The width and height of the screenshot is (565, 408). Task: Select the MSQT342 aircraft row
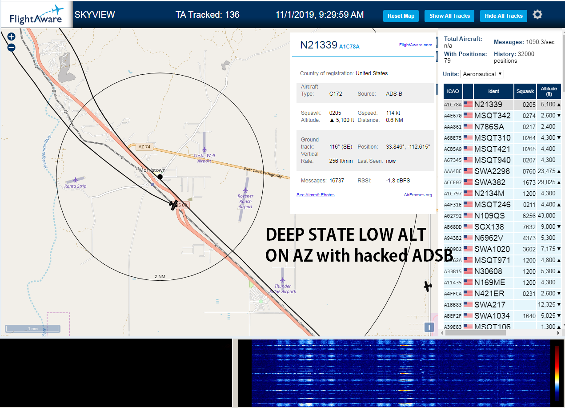(502, 116)
